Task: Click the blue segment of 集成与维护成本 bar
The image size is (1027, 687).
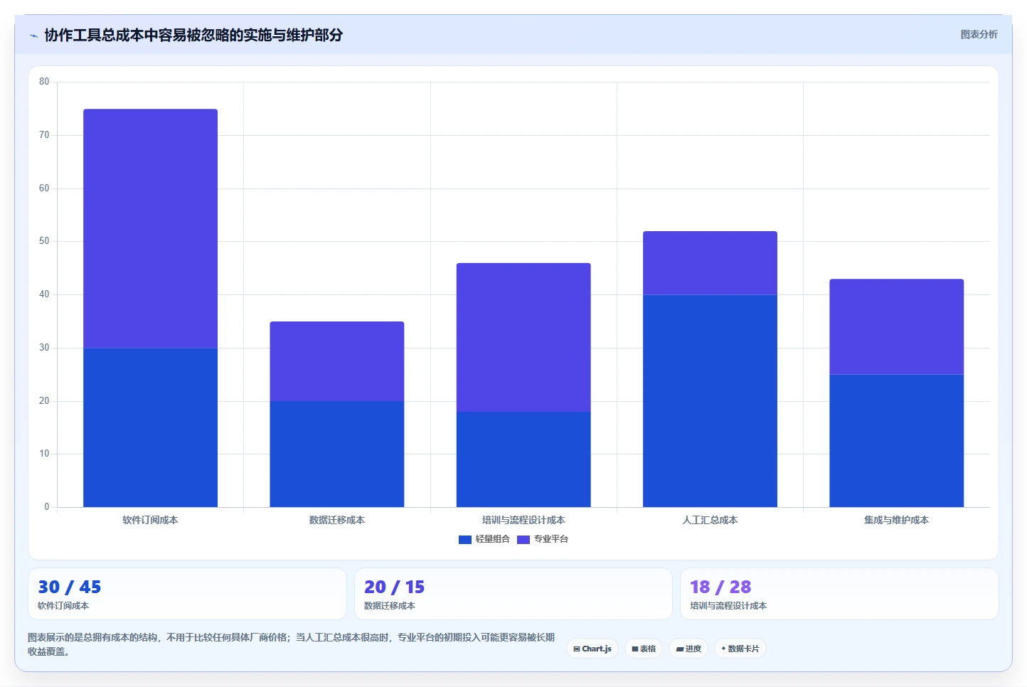Action: (x=897, y=441)
